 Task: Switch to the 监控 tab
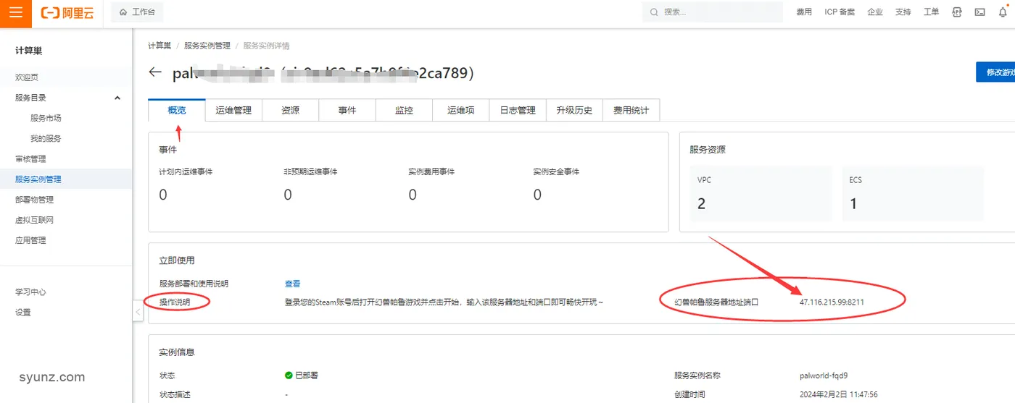tap(404, 110)
